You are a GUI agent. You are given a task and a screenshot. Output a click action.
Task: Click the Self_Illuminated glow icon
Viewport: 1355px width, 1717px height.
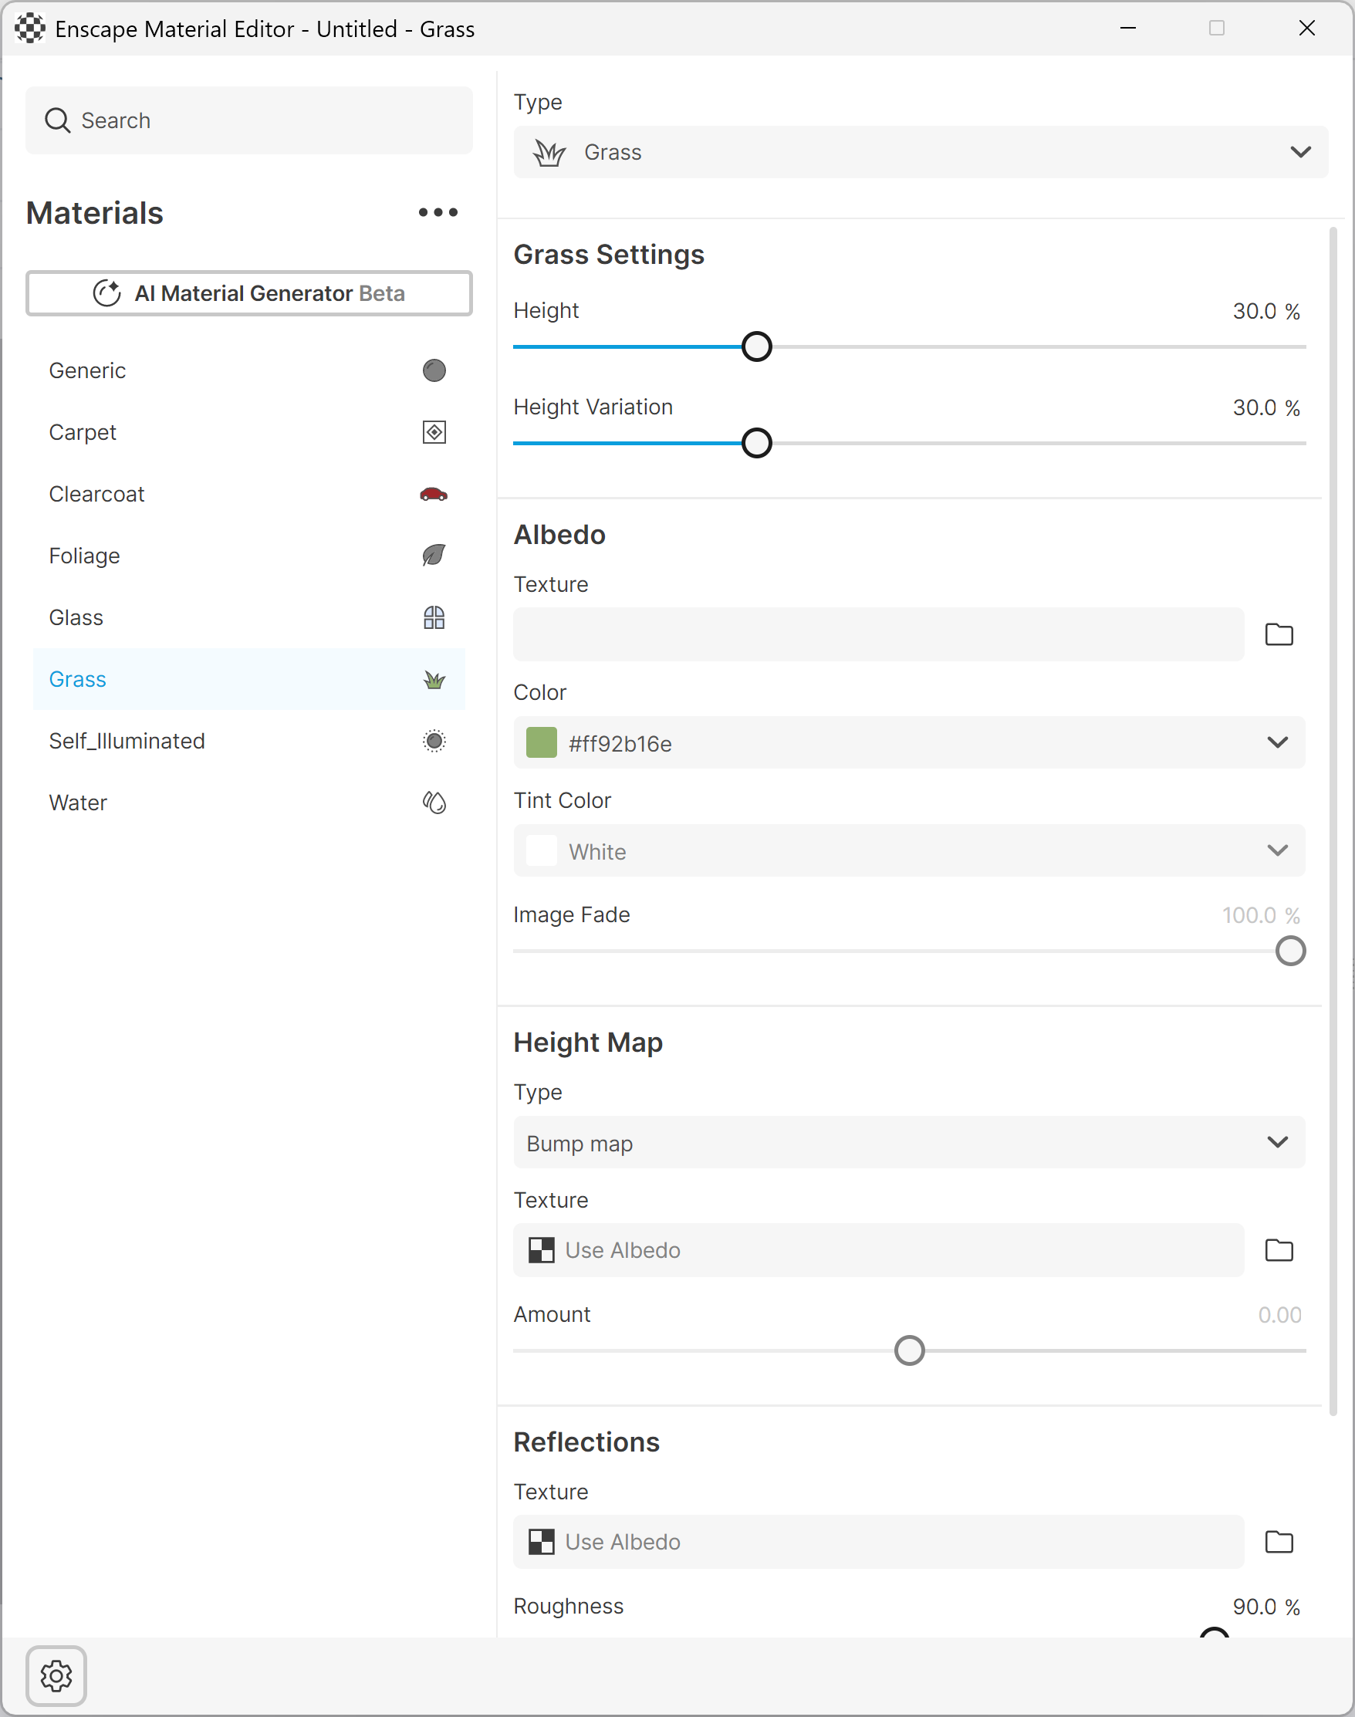tap(434, 741)
